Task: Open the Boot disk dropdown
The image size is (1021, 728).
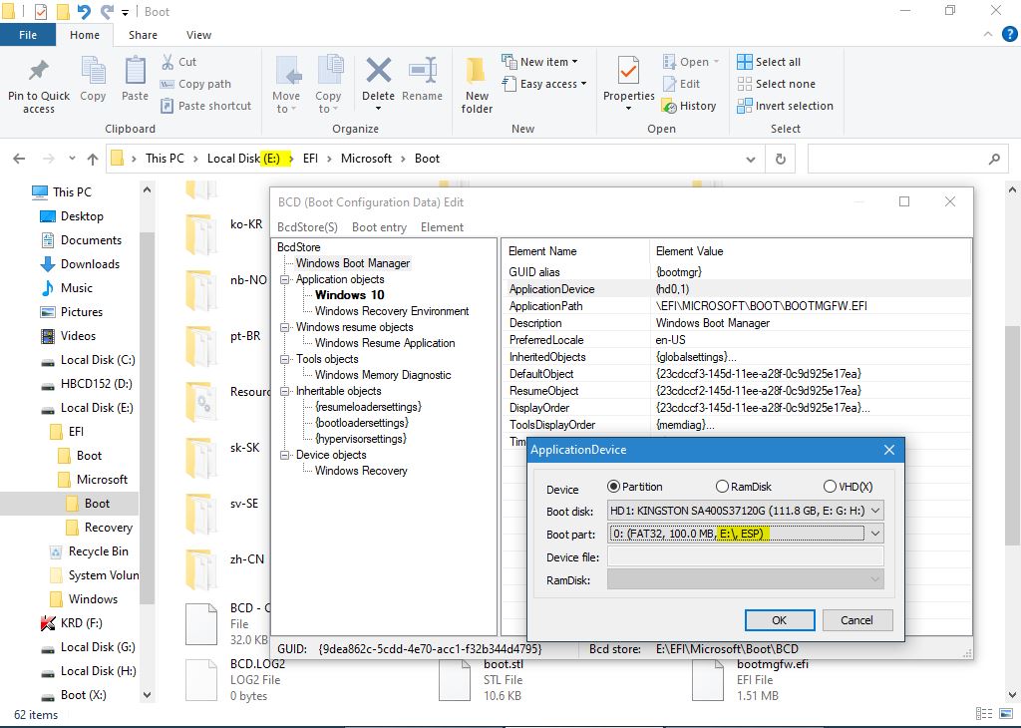Action: tap(874, 511)
